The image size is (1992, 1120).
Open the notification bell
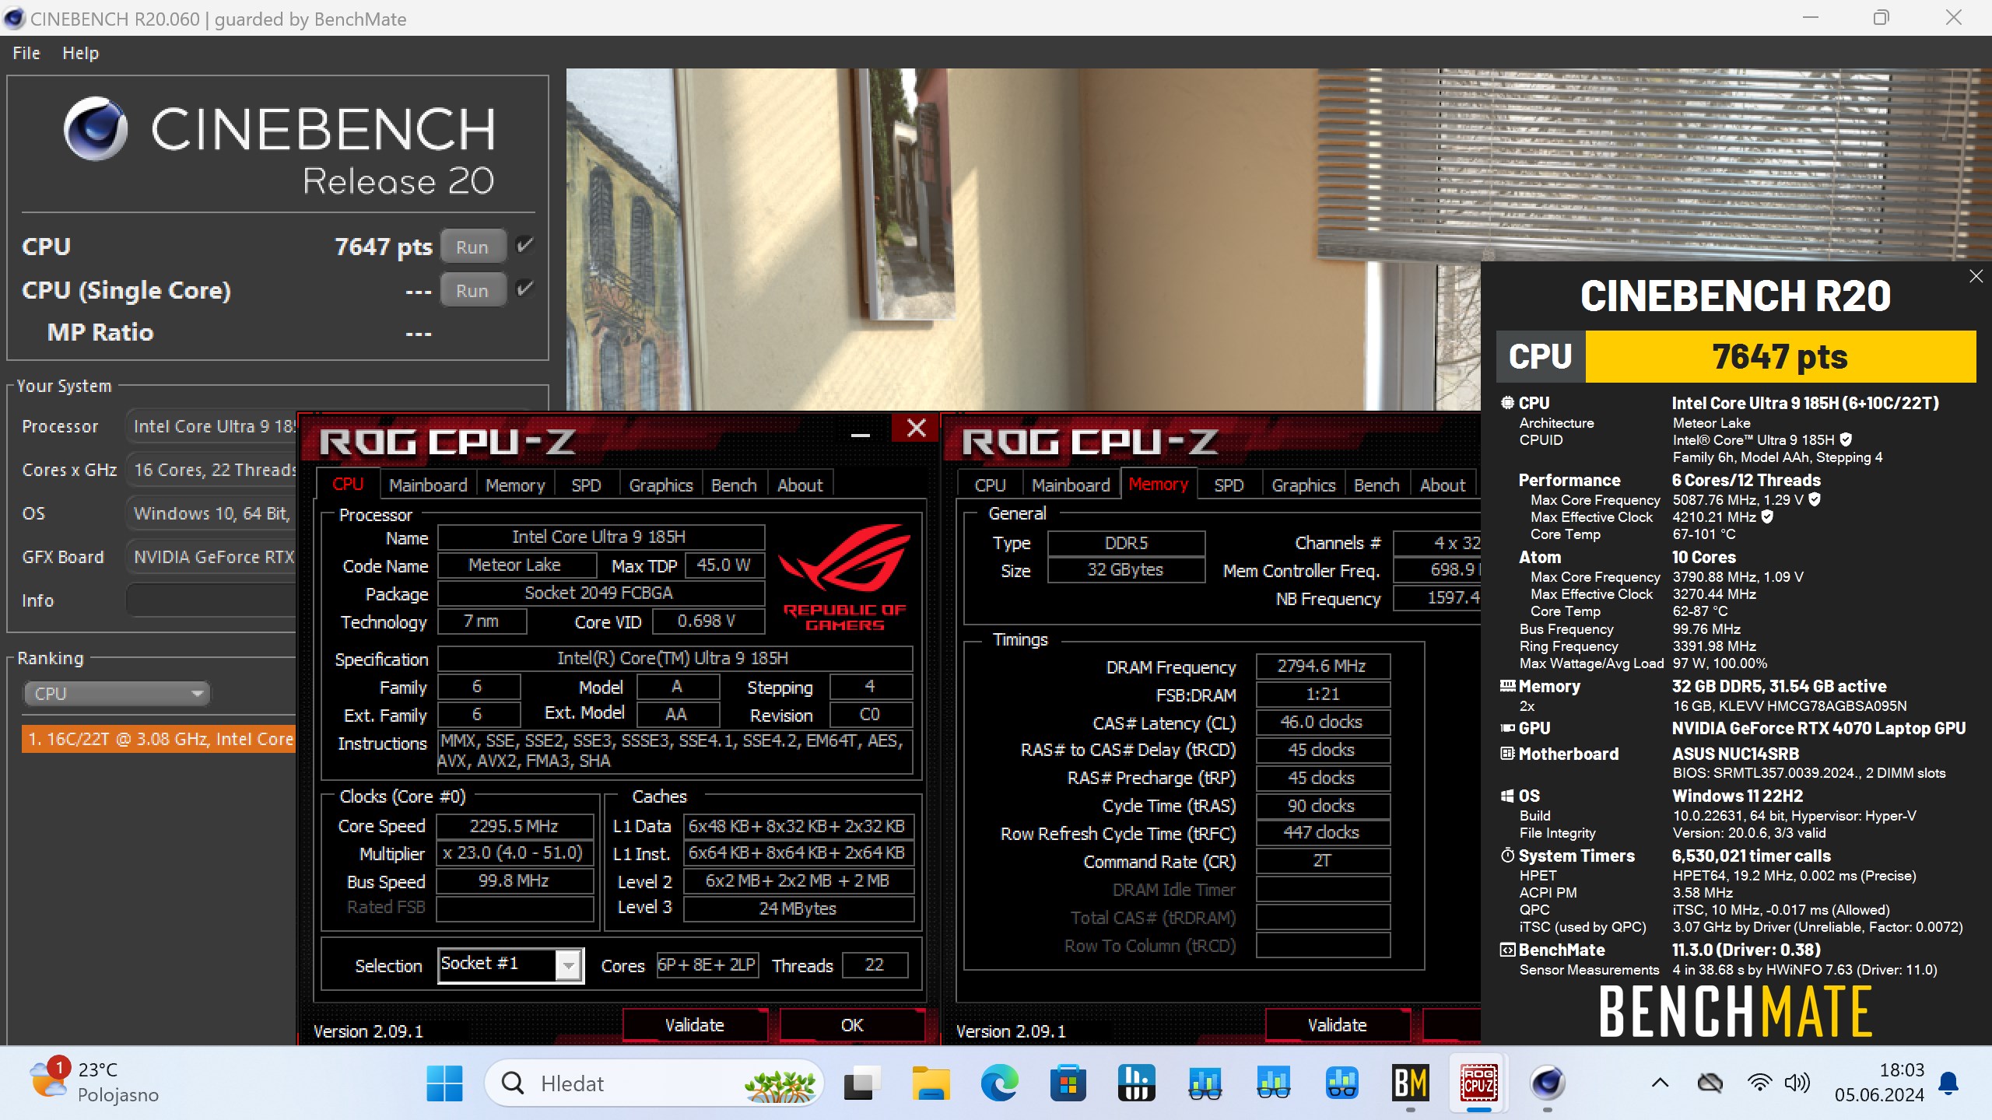pyautogui.click(x=1948, y=1083)
